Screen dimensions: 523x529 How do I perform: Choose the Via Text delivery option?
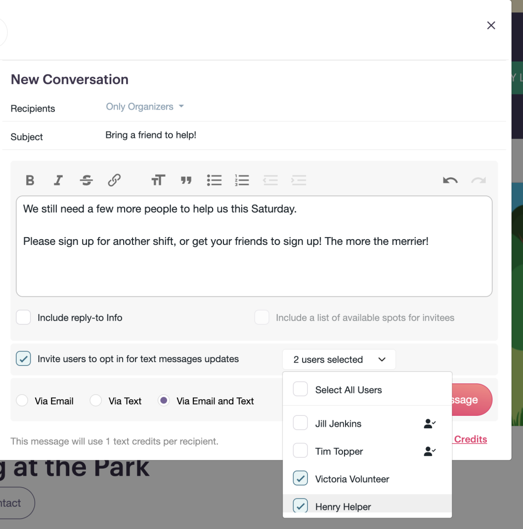[x=96, y=401]
